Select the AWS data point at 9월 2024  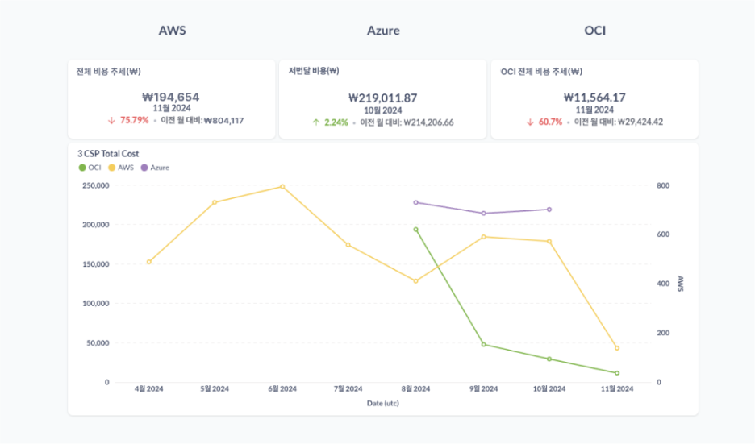[484, 237]
